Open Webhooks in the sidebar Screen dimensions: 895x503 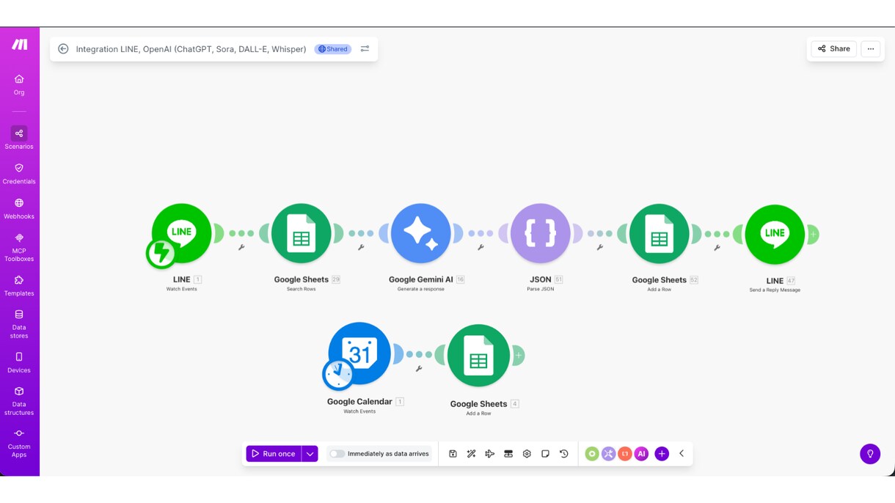19,209
